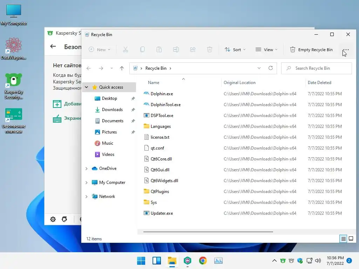Select Documents in Quick access
359x269 pixels.
113,121
